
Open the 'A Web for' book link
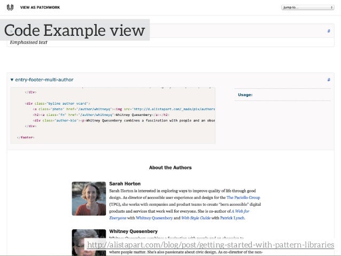(240, 211)
